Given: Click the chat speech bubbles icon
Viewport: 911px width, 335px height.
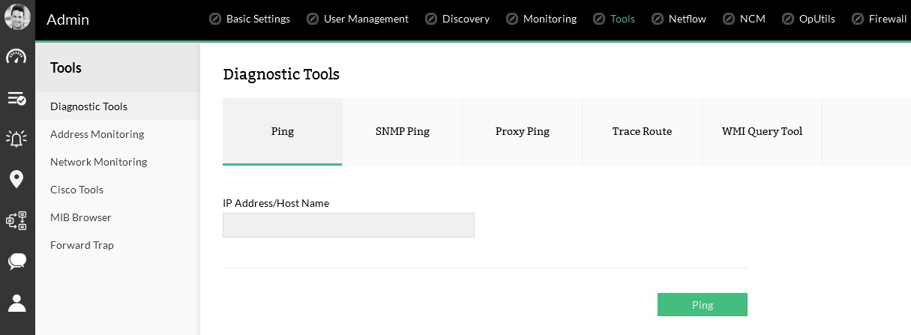Looking at the screenshot, I should (x=16, y=262).
